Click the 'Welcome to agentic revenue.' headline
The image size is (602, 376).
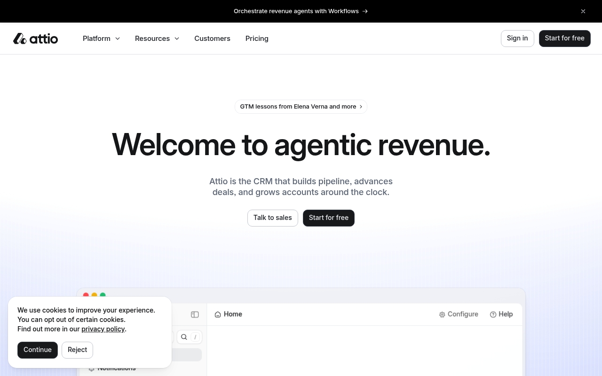(301, 144)
